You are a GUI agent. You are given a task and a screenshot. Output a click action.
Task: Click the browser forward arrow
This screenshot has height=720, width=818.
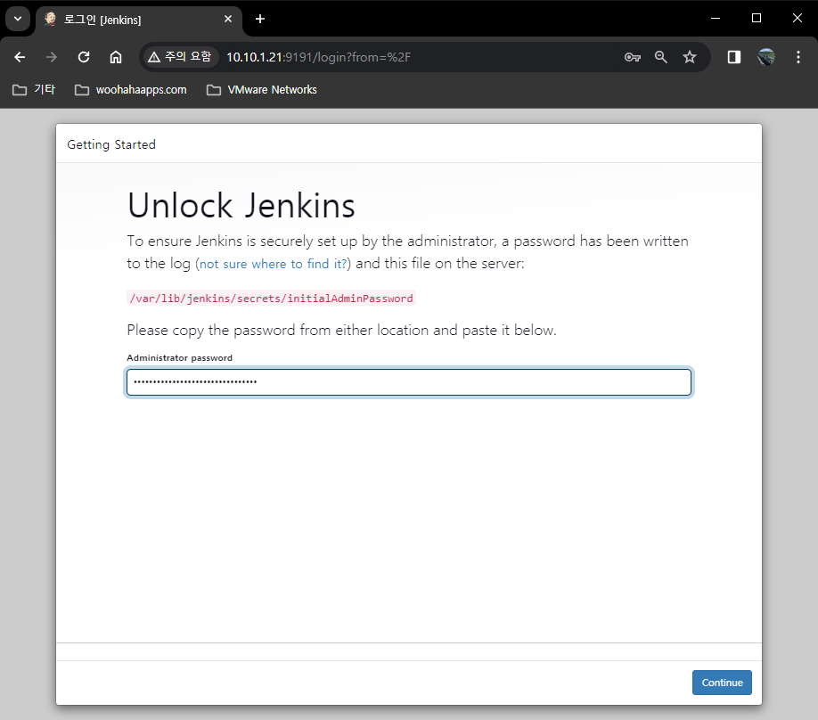point(51,57)
